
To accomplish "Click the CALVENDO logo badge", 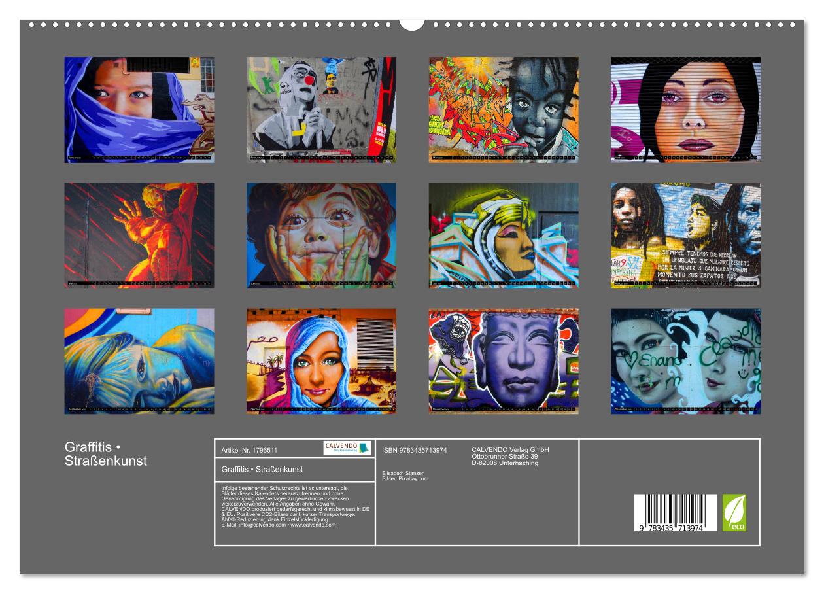I will 347,448.
